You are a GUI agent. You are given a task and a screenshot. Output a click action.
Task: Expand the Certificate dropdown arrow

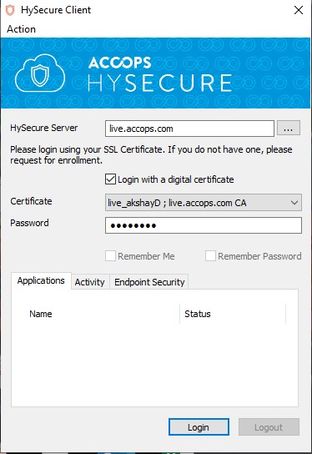pos(294,203)
